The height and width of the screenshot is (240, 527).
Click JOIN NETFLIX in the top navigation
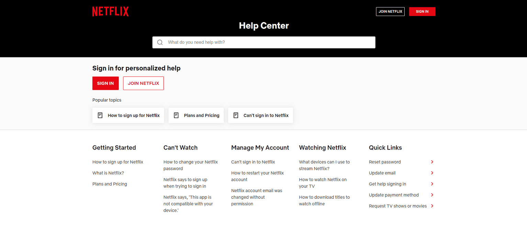(390, 11)
